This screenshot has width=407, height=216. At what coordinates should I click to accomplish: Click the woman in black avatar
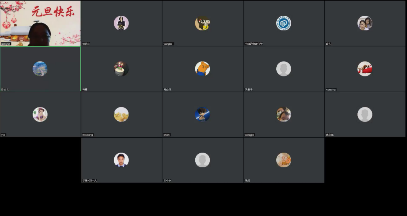[x=121, y=23]
